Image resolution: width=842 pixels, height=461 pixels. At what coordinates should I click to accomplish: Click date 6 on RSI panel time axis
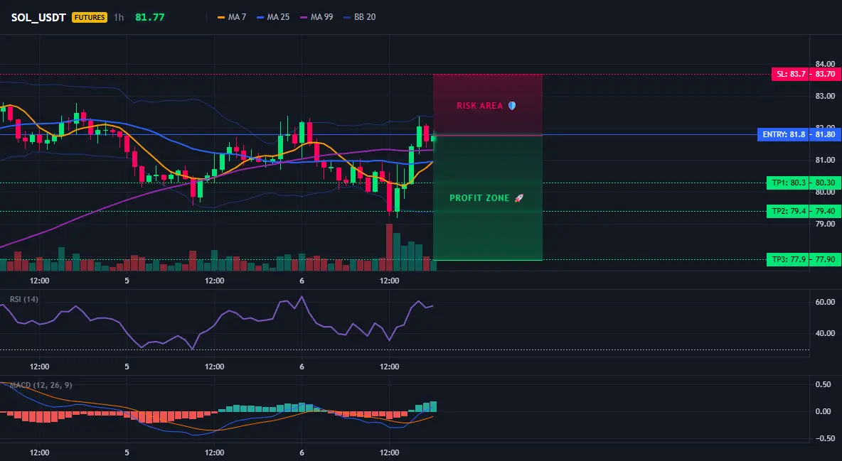(302, 367)
